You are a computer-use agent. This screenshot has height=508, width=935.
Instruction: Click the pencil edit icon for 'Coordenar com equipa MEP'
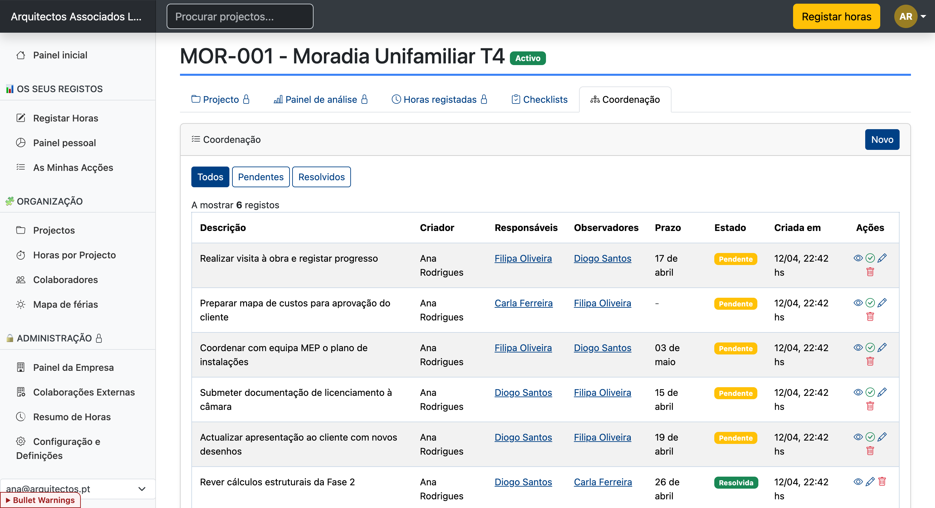[x=882, y=347]
